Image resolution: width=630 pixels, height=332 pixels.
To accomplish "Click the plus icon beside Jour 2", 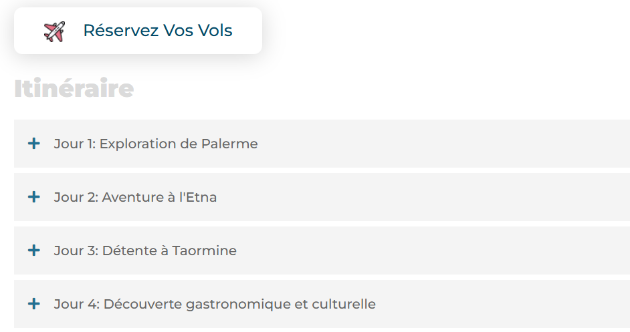I will (33, 197).
